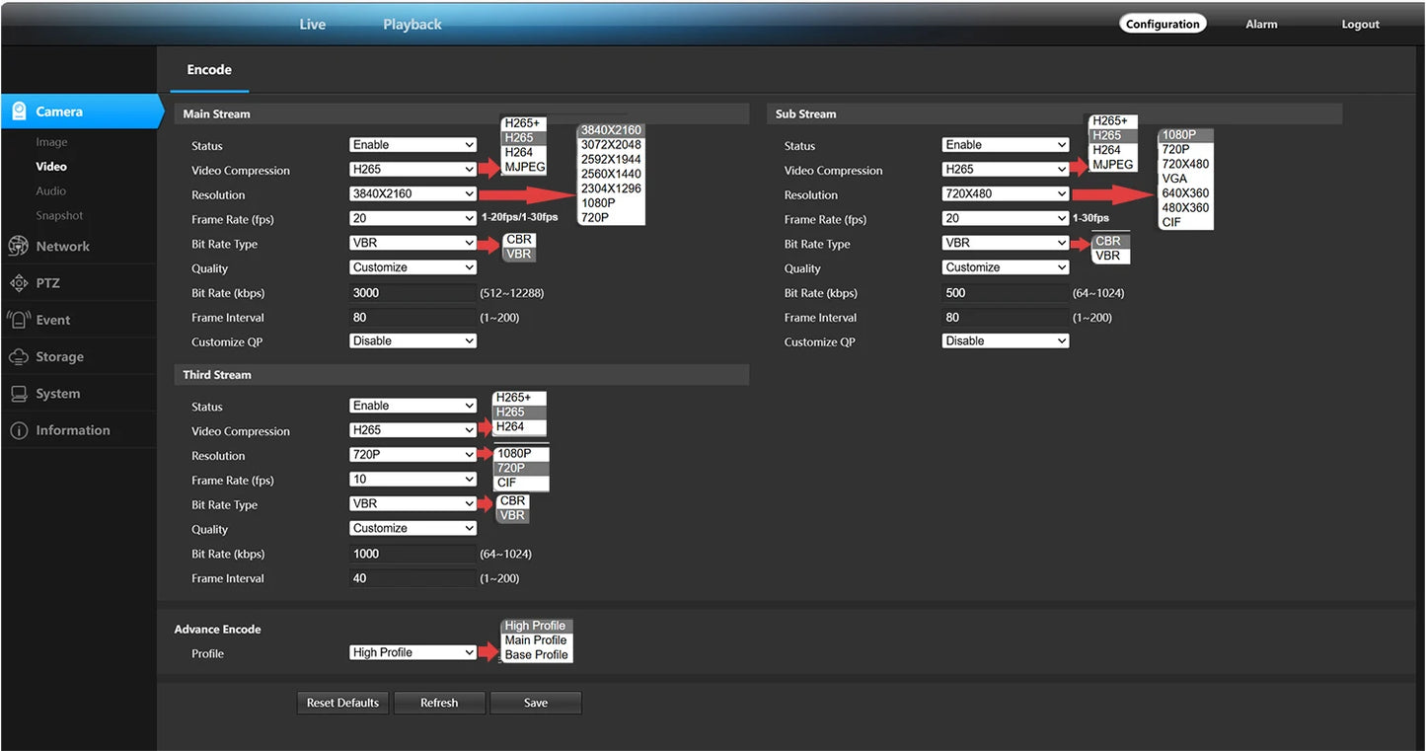Click the Camera icon in sidebar
Viewport: 1426px width, 751px height.
click(19, 112)
